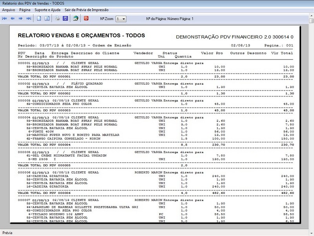This screenshot has width=314, height=236.
Task: Click the red power exit icon
Action: pos(86,18)
